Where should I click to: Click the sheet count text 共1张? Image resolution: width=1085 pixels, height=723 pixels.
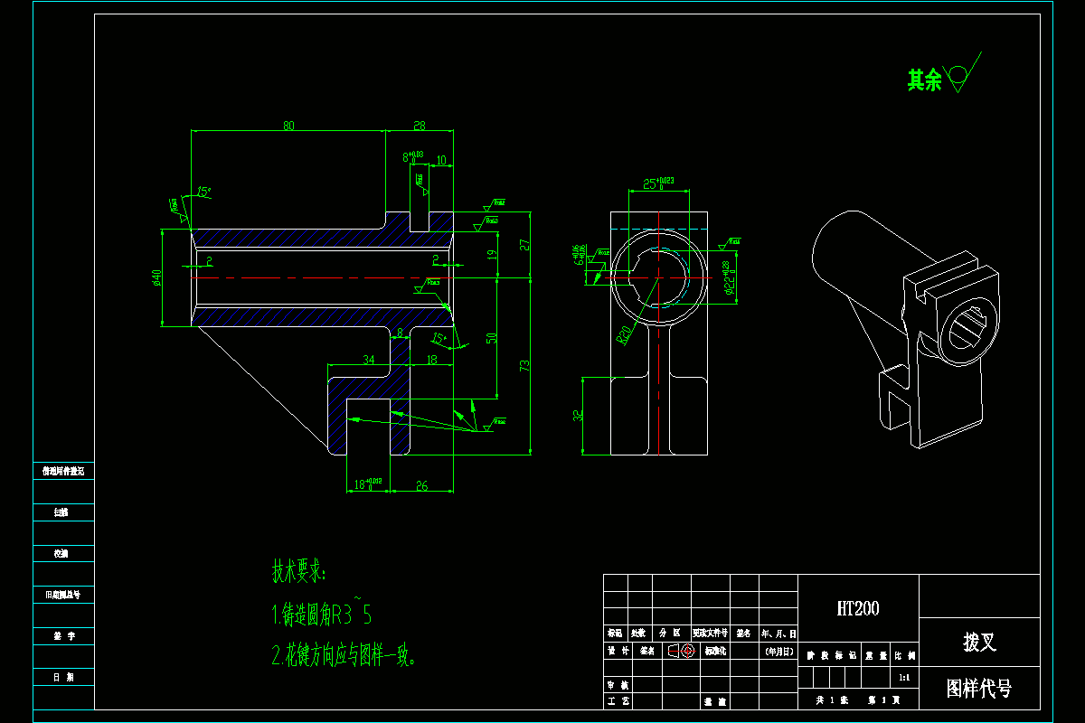click(x=832, y=700)
